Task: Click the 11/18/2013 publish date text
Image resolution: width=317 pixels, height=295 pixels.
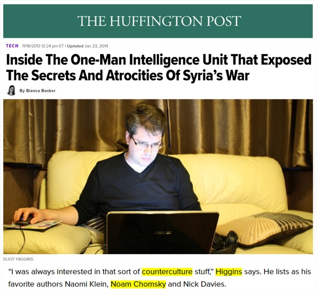Action: click(31, 46)
